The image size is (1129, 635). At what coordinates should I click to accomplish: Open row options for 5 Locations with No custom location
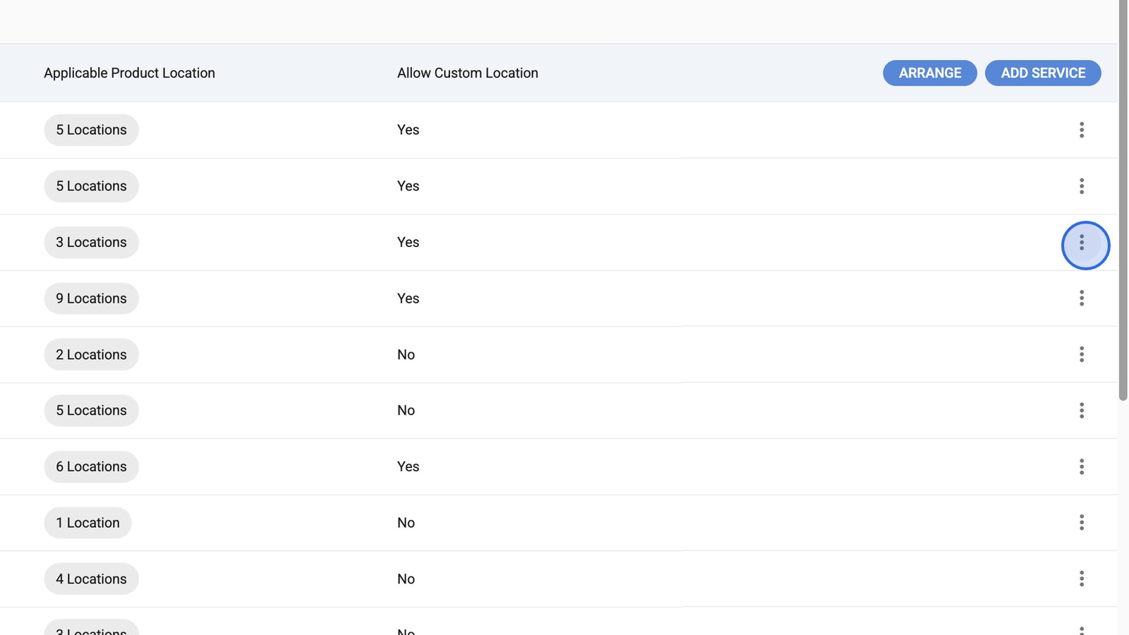tap(1081, 411)
